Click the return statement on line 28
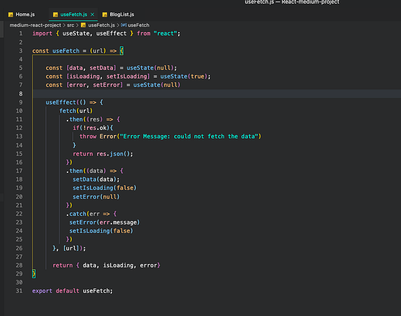Viewport: 401px width, 316px height. (107, 266)
